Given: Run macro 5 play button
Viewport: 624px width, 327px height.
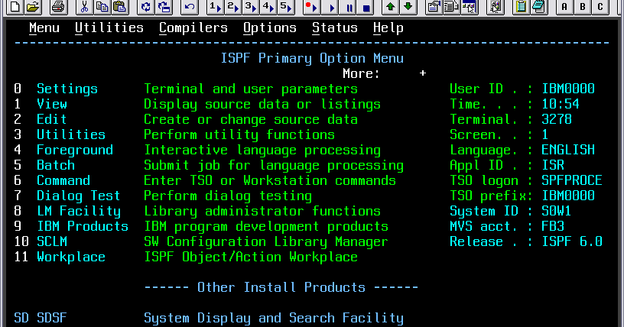Looking at the screenshot, I should pos(285,6).
